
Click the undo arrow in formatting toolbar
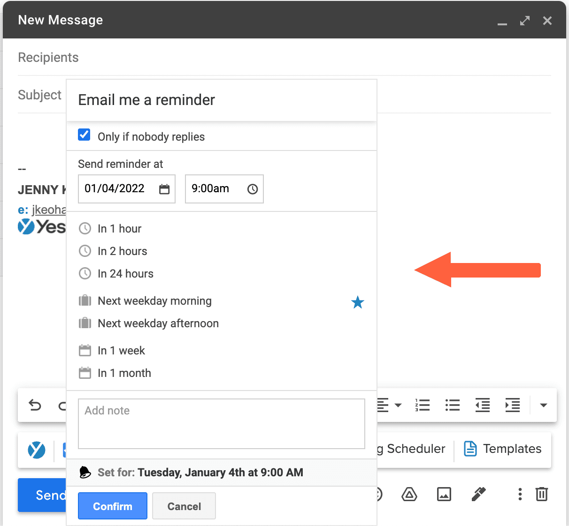tap(35, 405)
